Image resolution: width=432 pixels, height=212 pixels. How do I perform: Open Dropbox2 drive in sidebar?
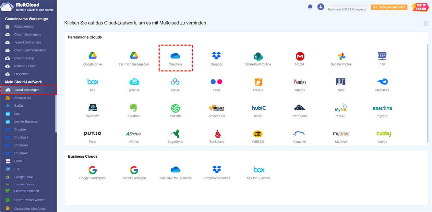pos(21,145)
